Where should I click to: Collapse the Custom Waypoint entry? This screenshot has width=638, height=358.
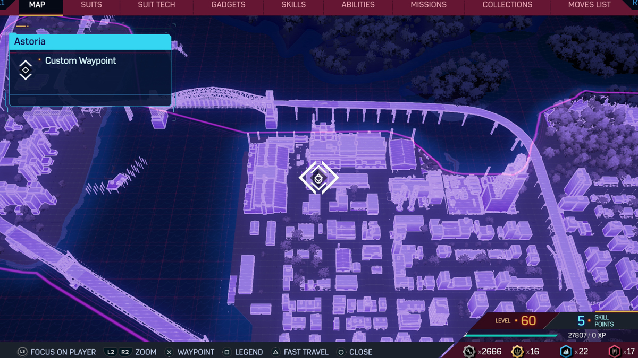[80, 60]
